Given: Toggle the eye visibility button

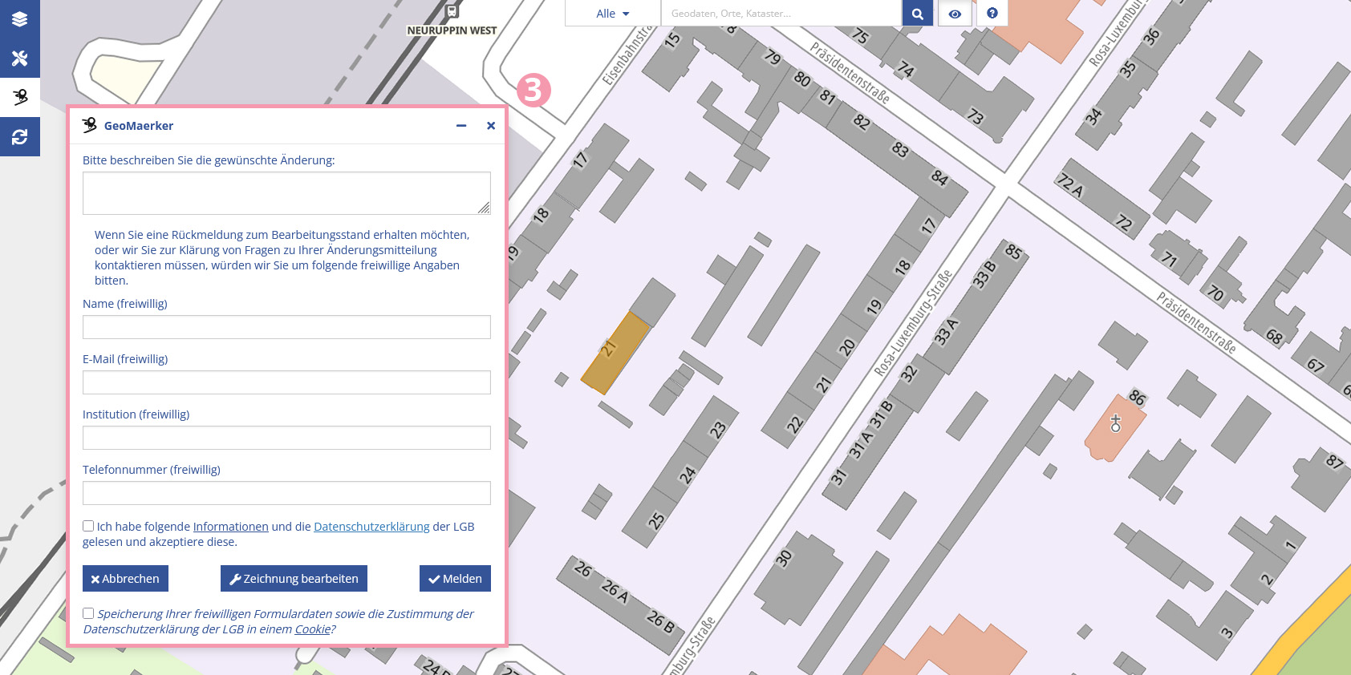Looking at the screenshot, I should pyautogui.click(x=955, y=14).
